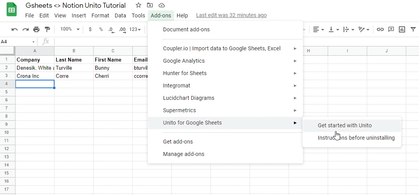This screenshot has height=195, width=419.
Task: Open the 123 more formats dropdown
Action: click(135, 29)
